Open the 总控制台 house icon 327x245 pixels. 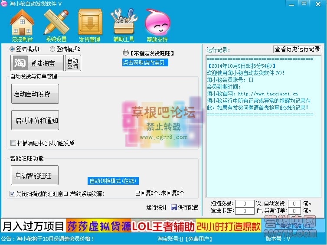pos(22,22)
